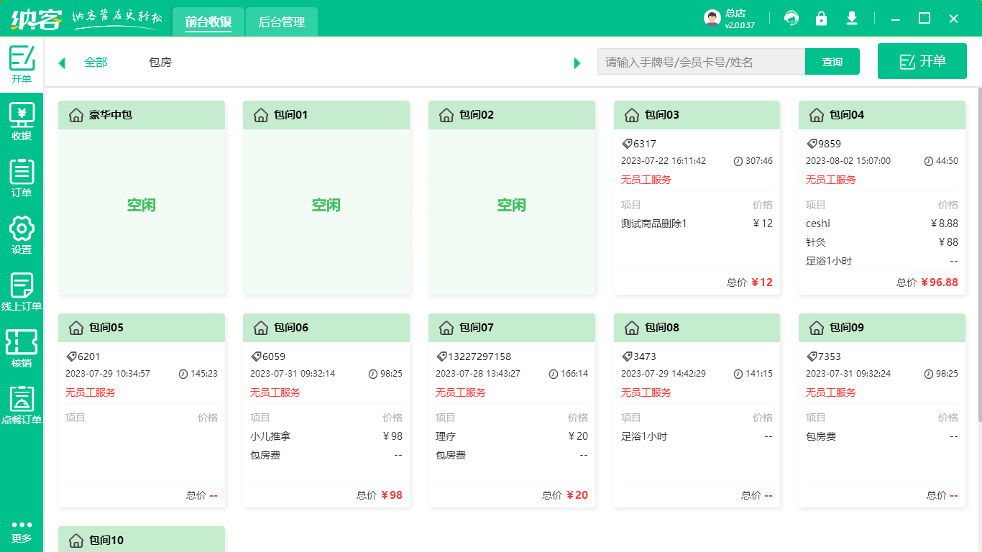The image size is (982, 552).
Task: Click total price ¥98 in 包间06
Action: [x=392, y=495]
